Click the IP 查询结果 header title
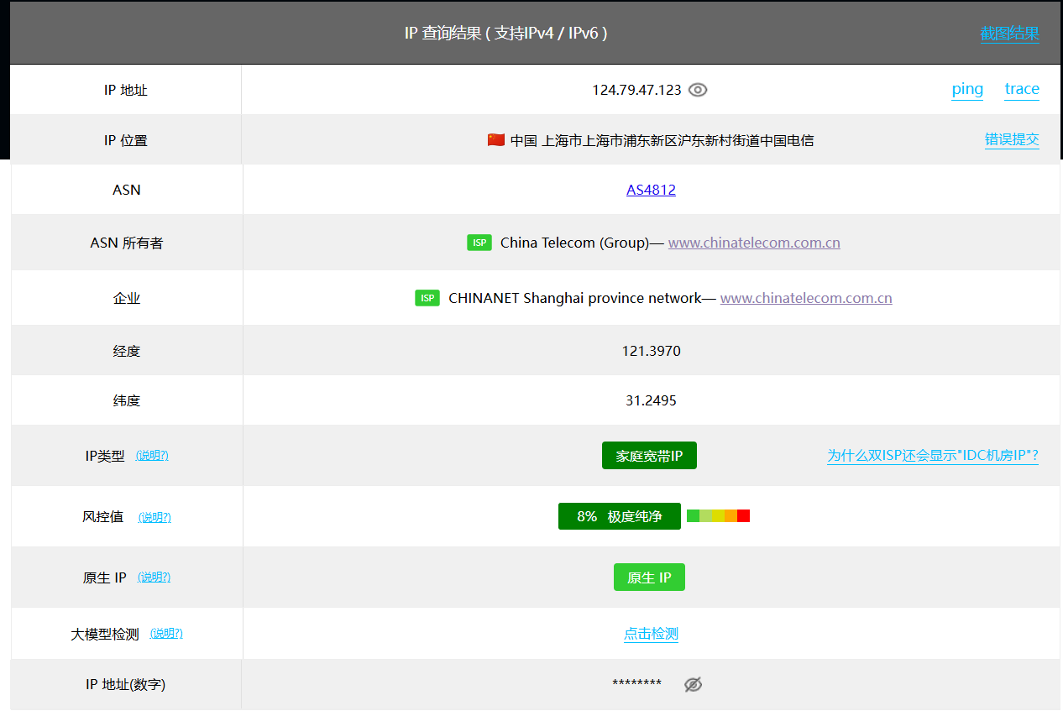This screenshot has height=716, width=1063. click(x=506, y=34)
